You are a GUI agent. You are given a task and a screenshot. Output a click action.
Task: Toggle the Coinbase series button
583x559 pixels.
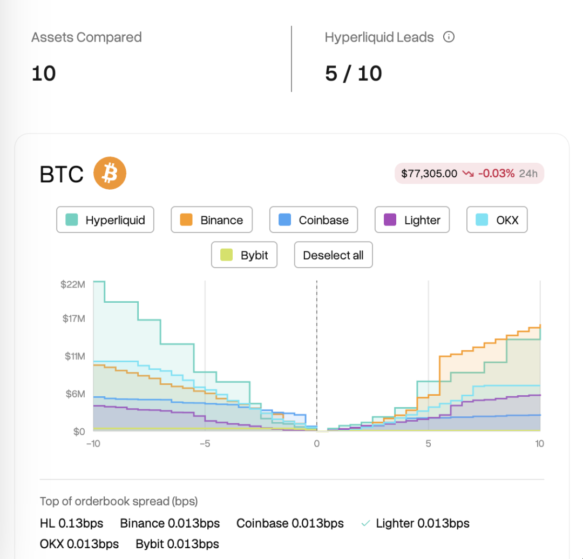point(314,219)
